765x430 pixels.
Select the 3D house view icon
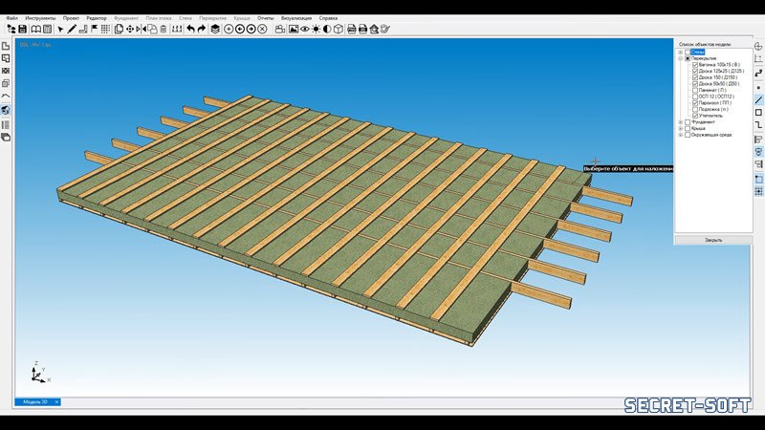tap(6, 110)
